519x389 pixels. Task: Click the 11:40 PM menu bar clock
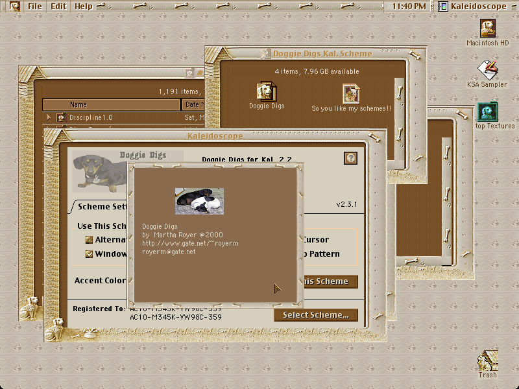[409, 6]
